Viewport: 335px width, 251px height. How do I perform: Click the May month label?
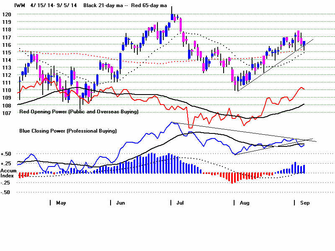coord(61,203)
